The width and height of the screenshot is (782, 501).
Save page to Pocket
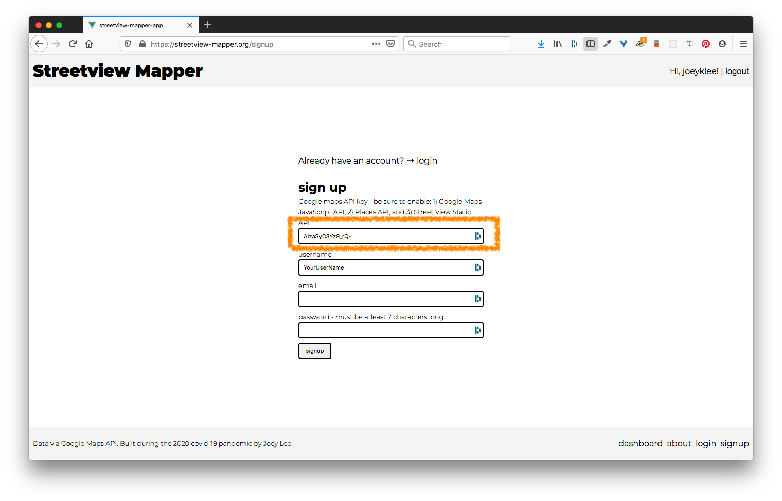(x=390, y=44)
